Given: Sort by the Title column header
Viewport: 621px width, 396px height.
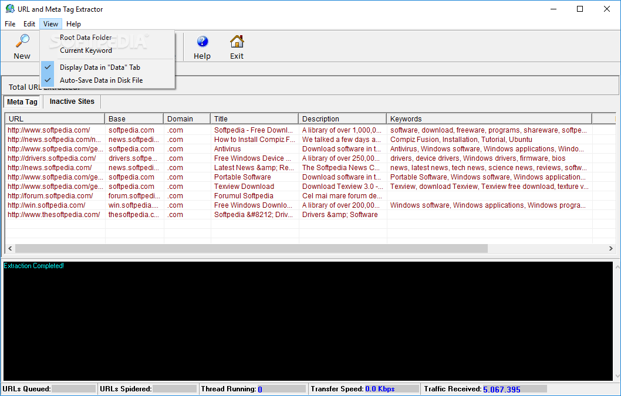Looking at the screenshot, I should tap(254, 119).
